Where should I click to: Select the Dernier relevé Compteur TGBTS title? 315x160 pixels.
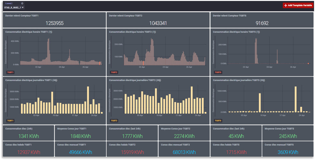point(229,16)
